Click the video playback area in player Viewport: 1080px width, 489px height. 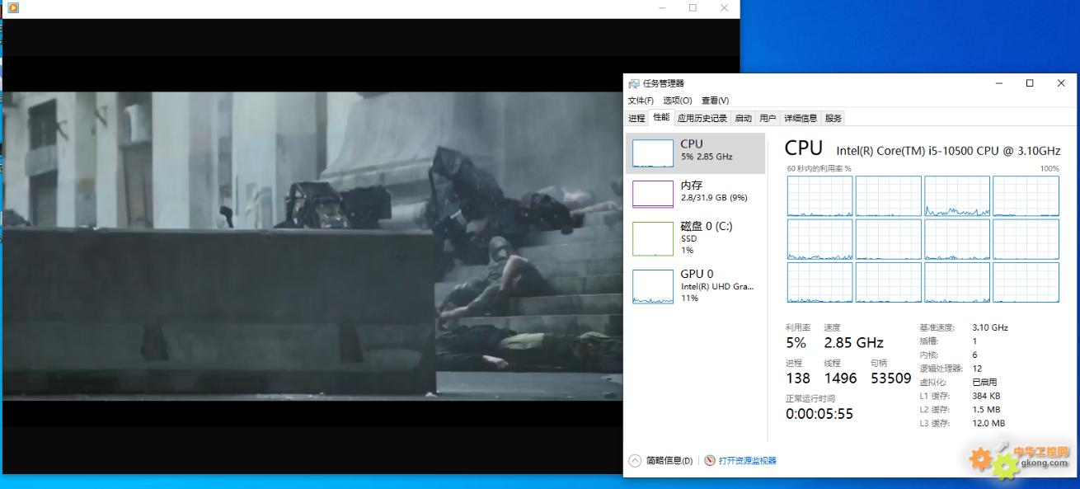click(312, 246)
